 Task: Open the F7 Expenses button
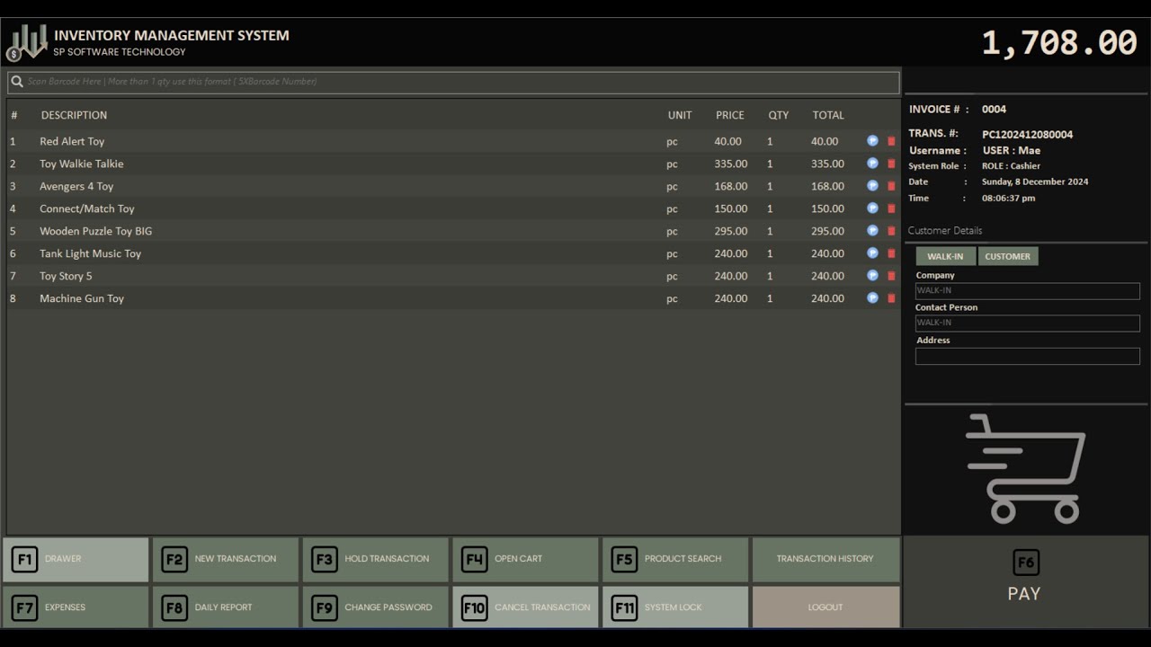pyautogui.click(x=76, y=607)
